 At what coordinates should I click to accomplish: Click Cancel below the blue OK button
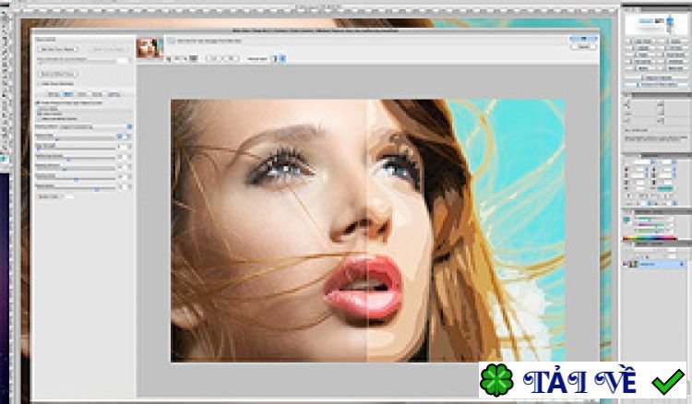click(x=583, y=47)
